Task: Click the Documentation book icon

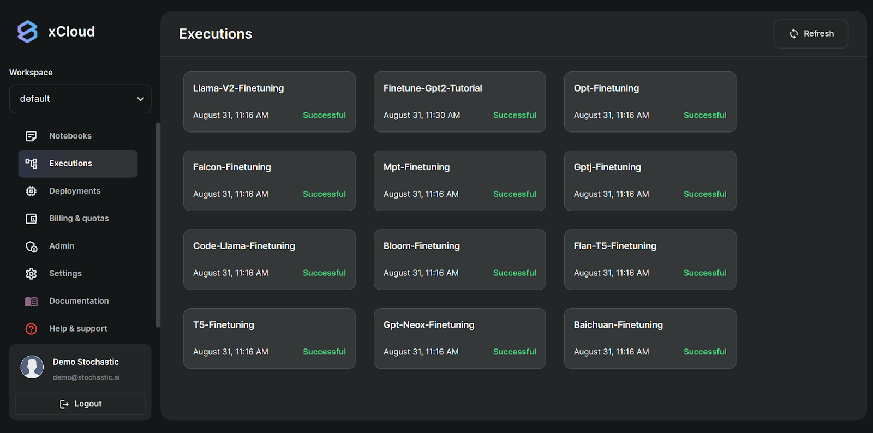Action: [31, 302]
